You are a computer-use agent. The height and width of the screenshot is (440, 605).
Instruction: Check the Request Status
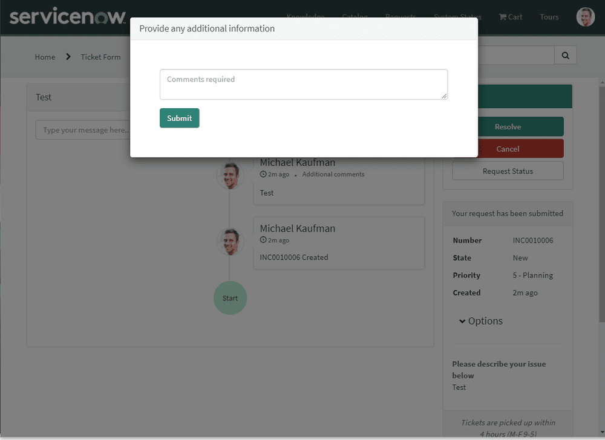tap(508, 170)
